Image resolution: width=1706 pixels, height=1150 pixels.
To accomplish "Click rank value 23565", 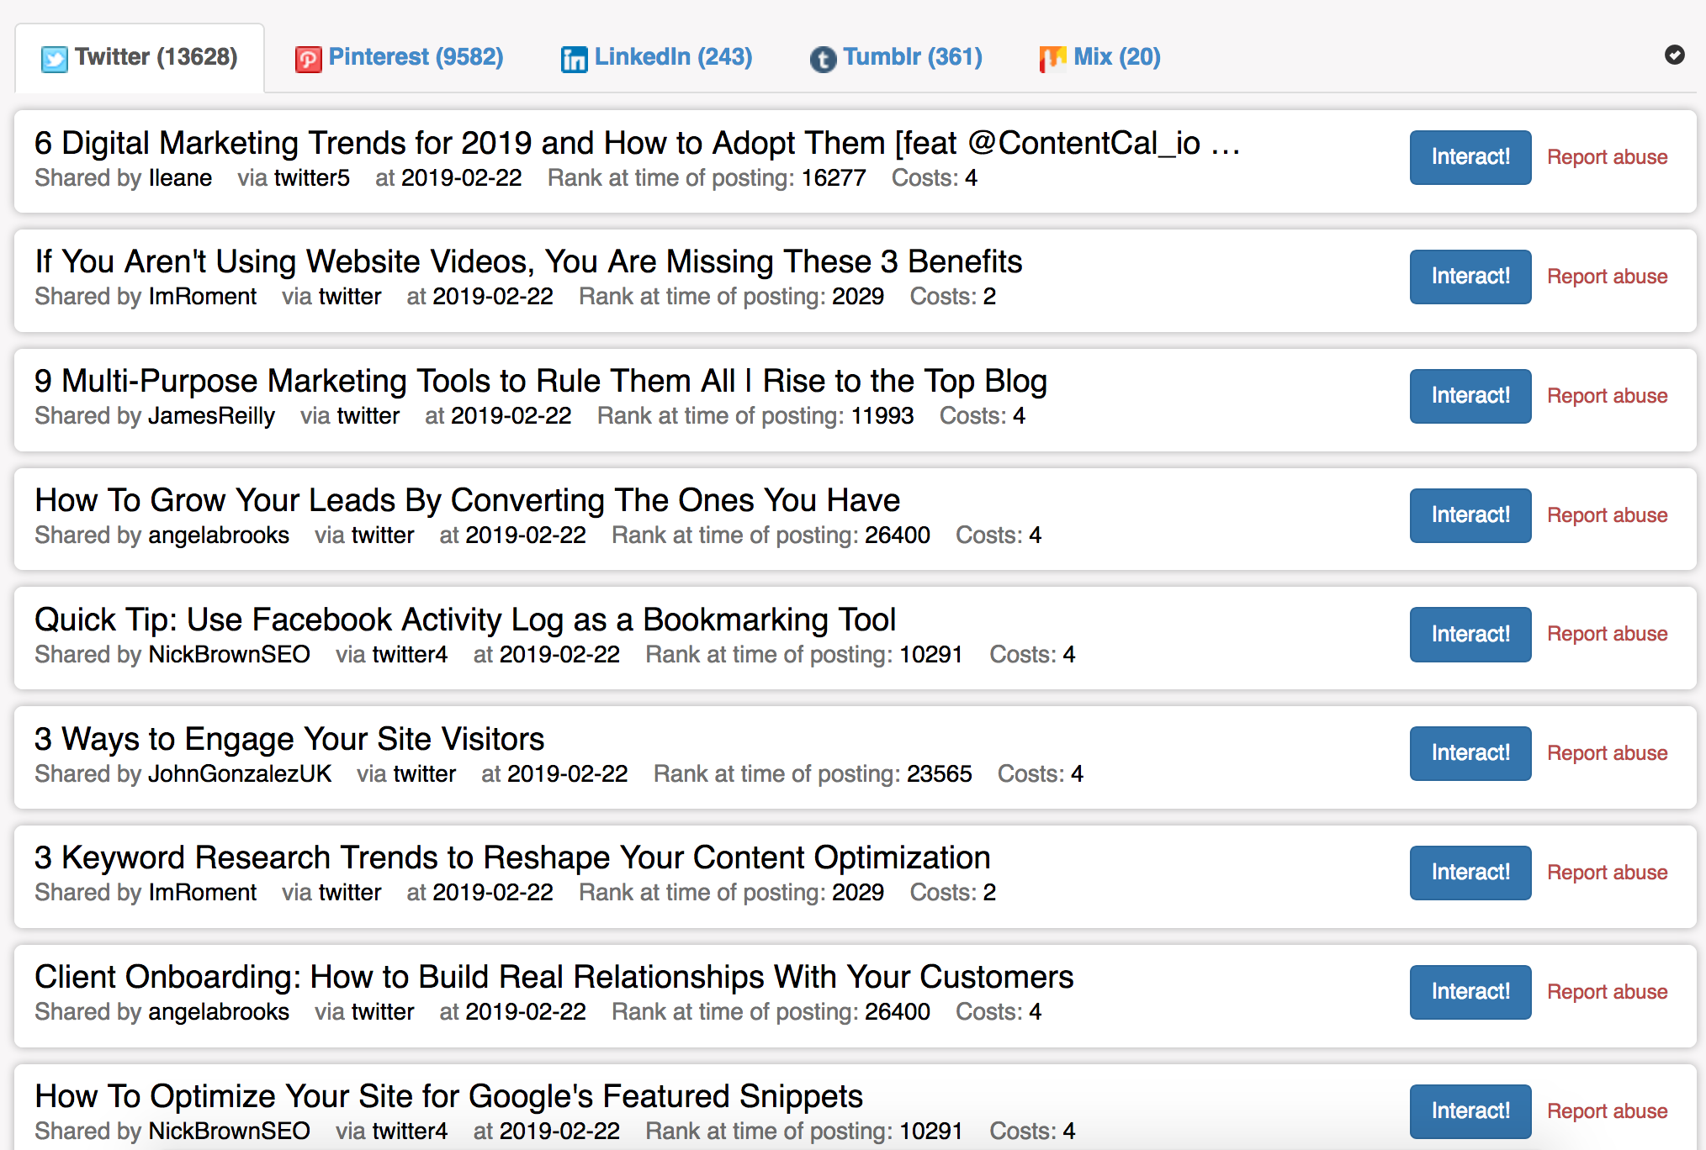I will click(x=940, y=773).
